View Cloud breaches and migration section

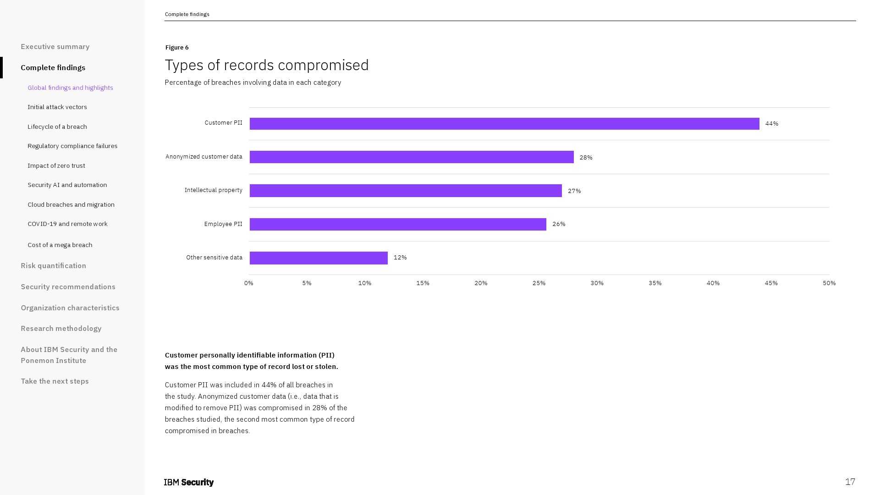coord(71,205)
